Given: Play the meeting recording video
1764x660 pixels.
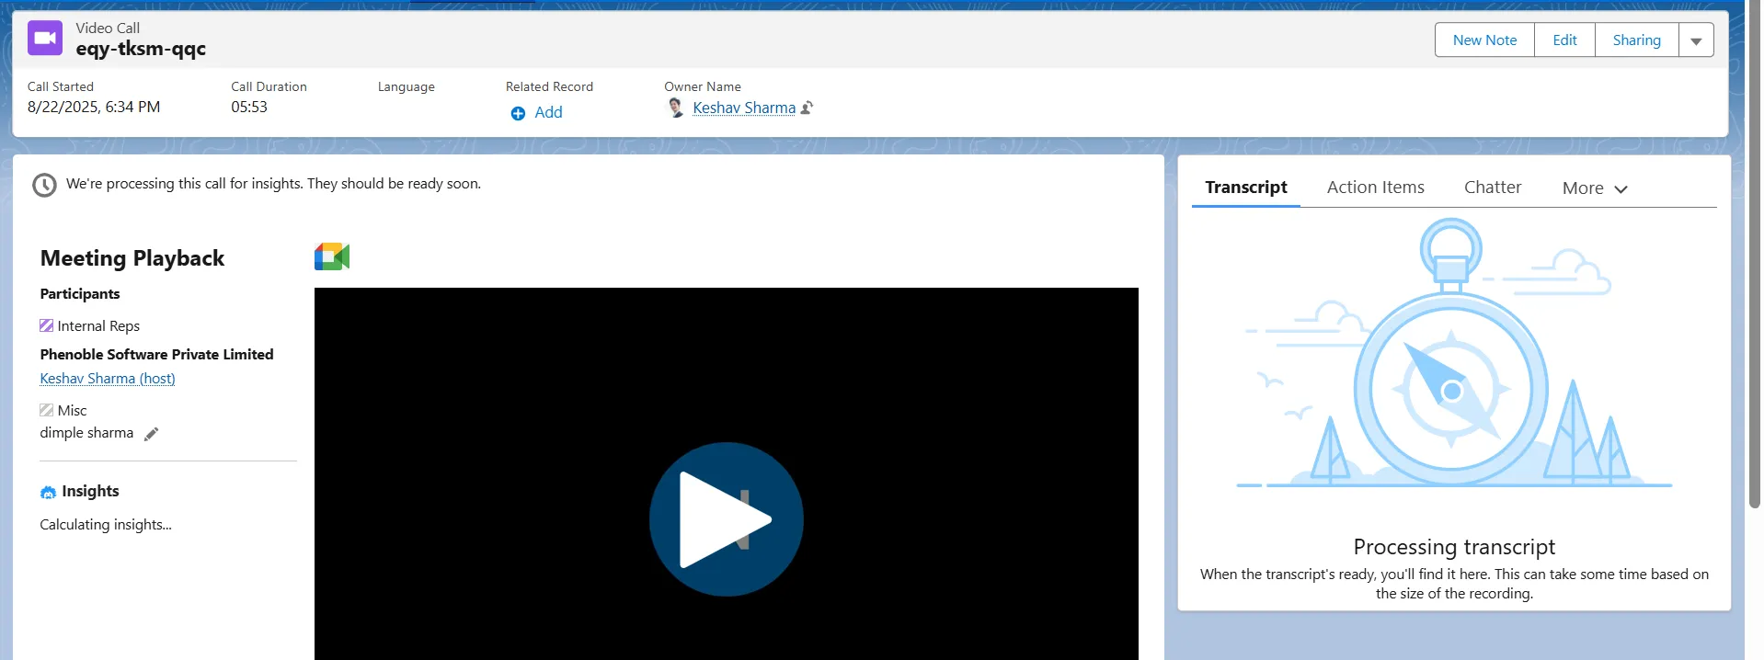Looking at the screenshot, I should tap(726, 519).
